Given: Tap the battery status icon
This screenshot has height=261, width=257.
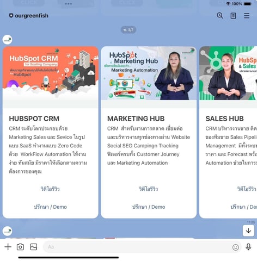Looking at the screenshot, I should point(248,4).
